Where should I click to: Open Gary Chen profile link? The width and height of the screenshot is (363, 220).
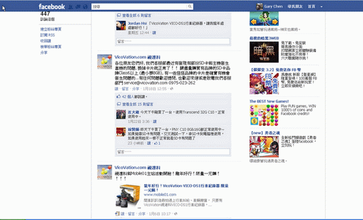(x=273, y=6)
